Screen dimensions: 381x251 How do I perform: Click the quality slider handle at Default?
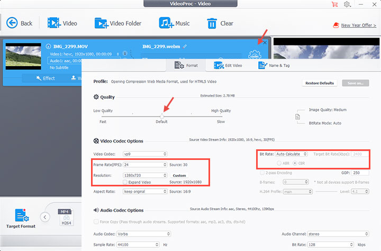(162, 116)
